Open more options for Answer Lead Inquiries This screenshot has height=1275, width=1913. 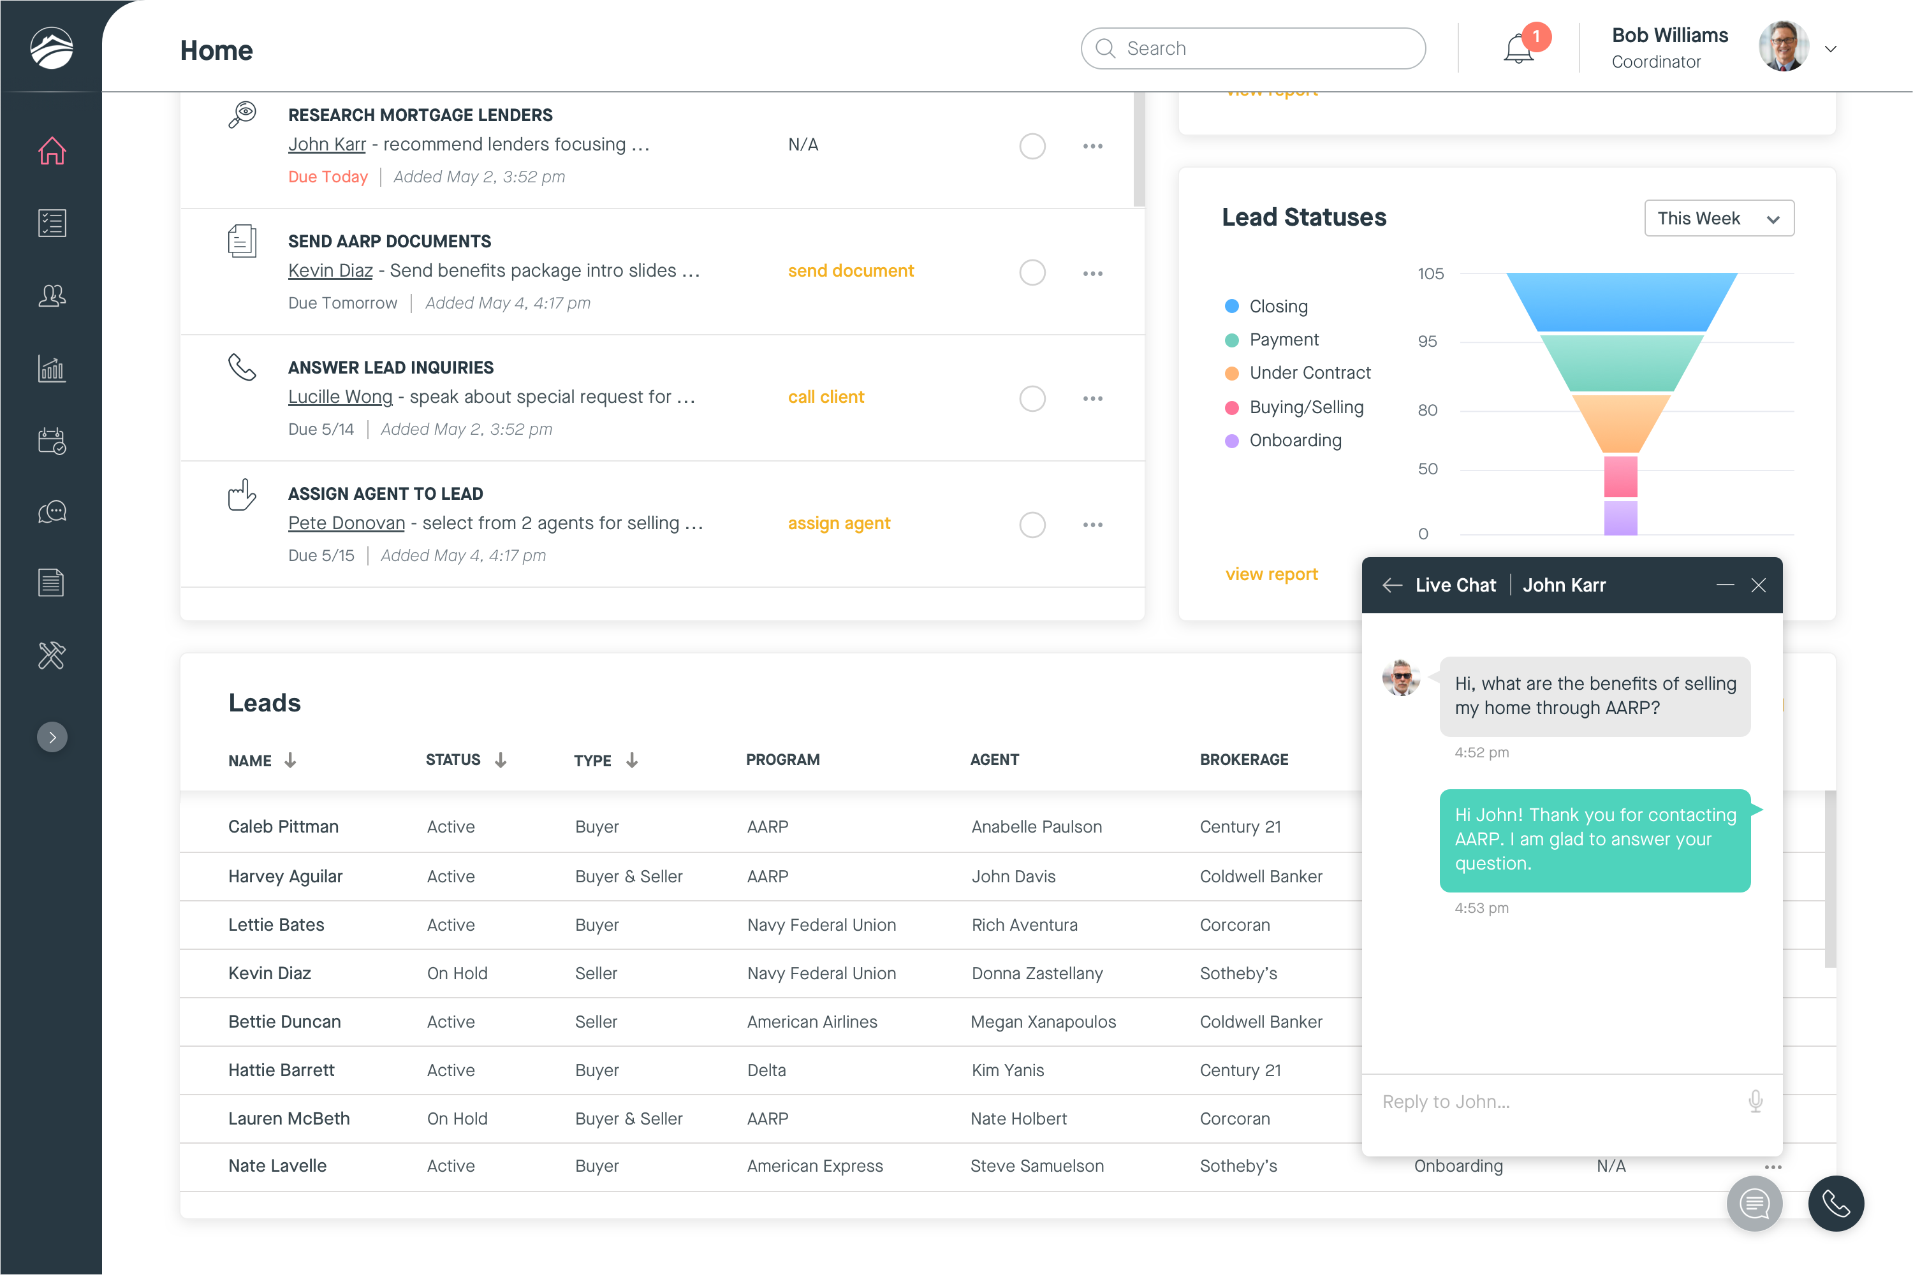point(1092,398)
